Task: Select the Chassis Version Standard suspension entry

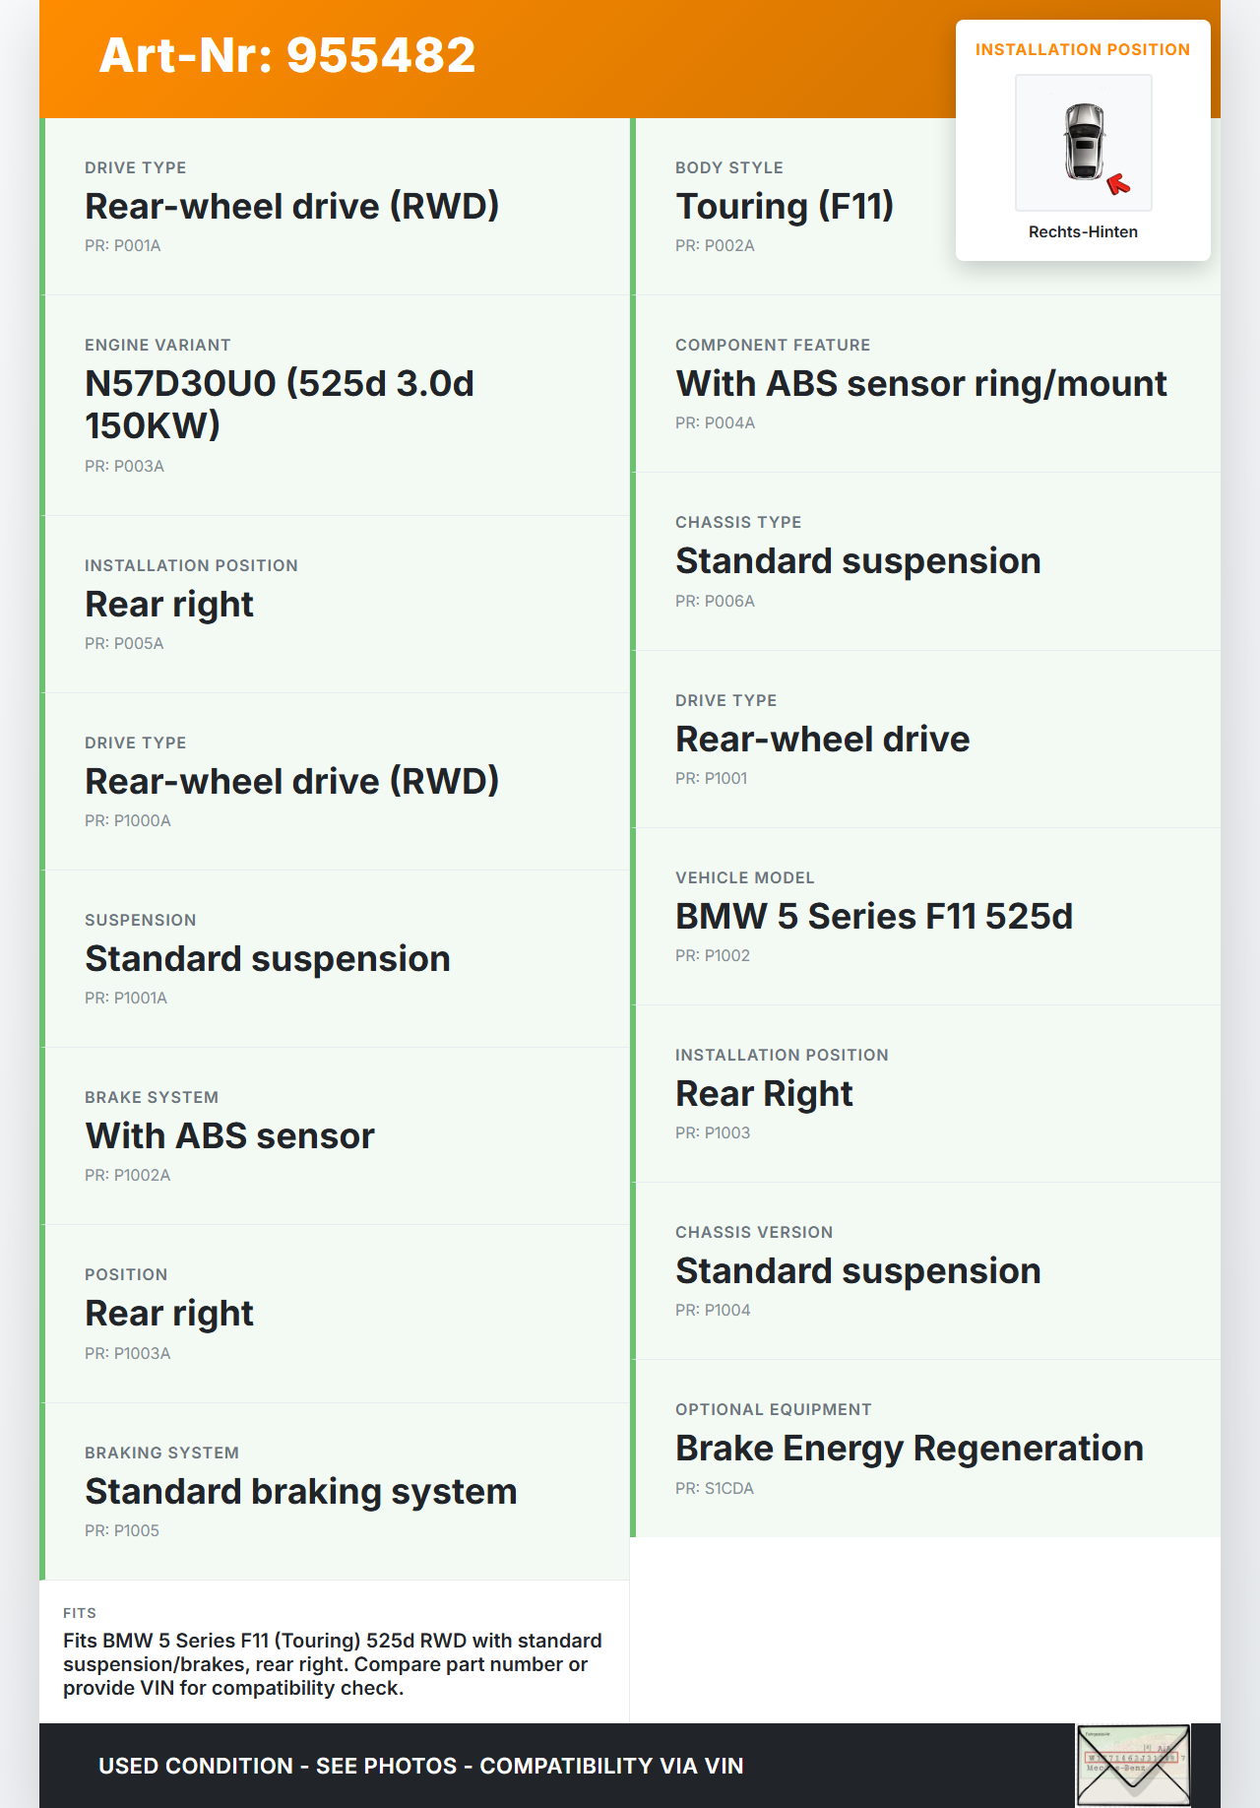Action: click(x=857, y=1270)
